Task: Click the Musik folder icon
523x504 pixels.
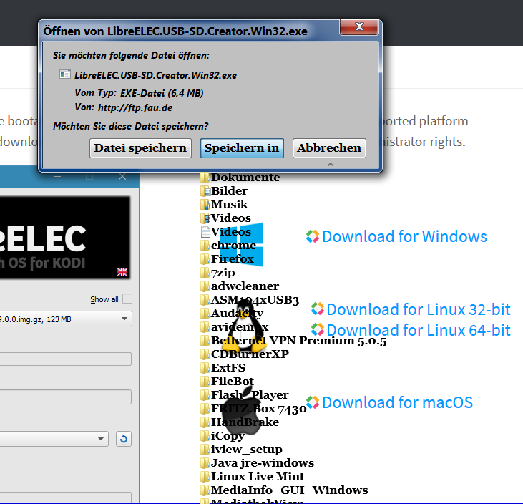Action: [205, 205]
